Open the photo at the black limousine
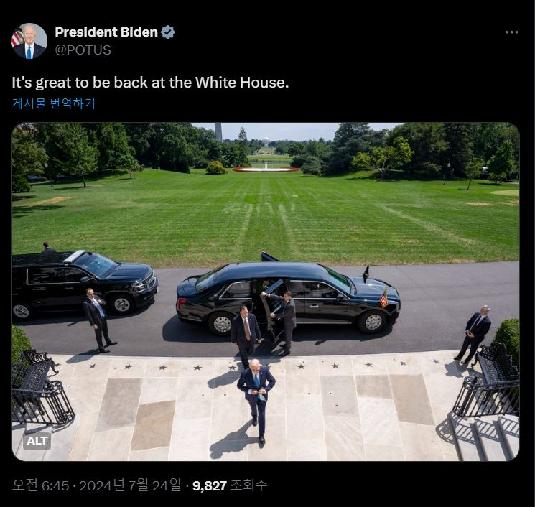The image size is (535, 507). [x=288, y=297]
